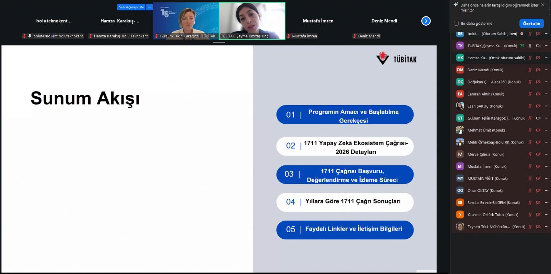Click muted mic icon for MUSTAFA YİĞİT (Konuk)

[530, 178]
